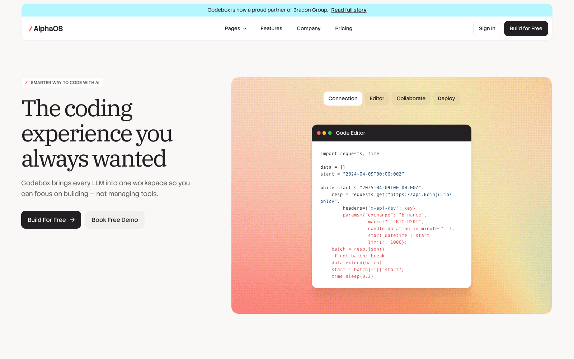Image resolution: width=574 pixels, height=359 pixels.
Task: Open the Company nav link
Action: [309, 29]
